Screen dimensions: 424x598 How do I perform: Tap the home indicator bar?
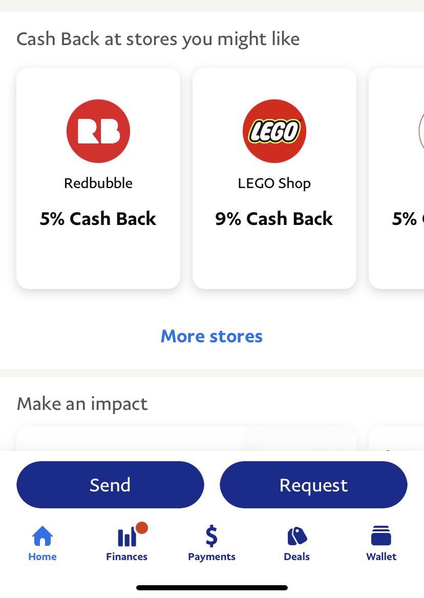point(211,587)
